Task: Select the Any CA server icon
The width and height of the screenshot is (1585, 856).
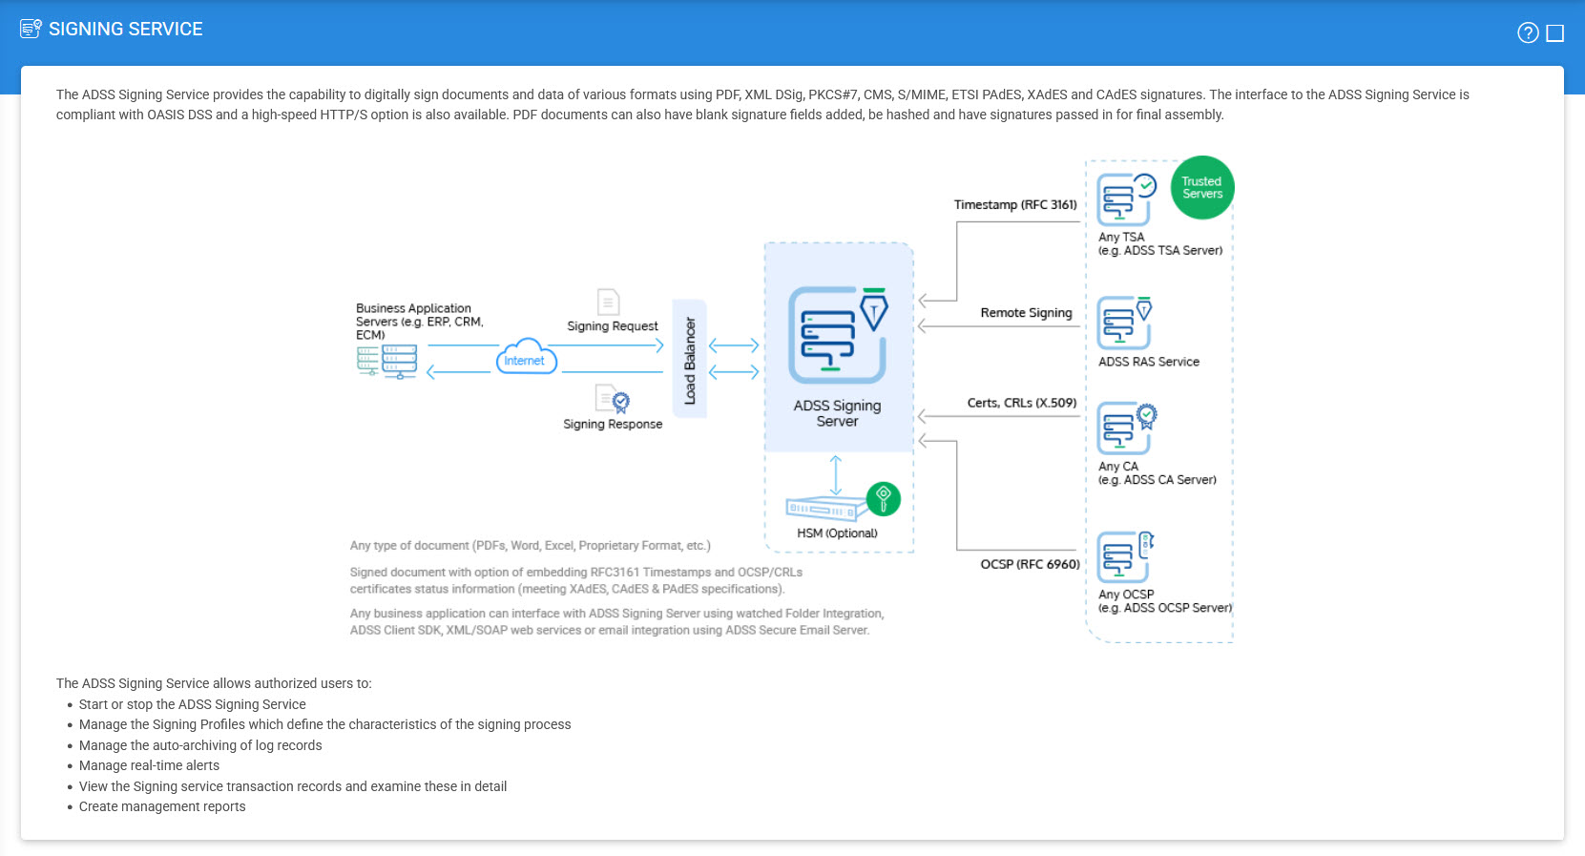Action: [x=1127, y=428]
